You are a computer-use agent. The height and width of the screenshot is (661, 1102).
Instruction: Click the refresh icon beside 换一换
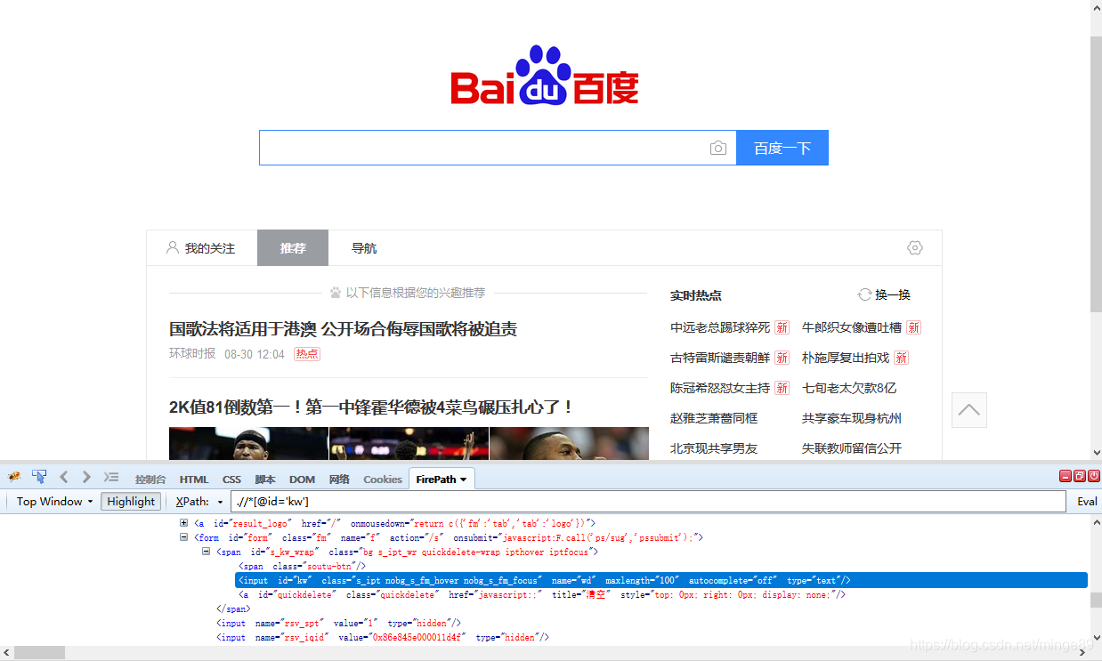click(864, 294)
